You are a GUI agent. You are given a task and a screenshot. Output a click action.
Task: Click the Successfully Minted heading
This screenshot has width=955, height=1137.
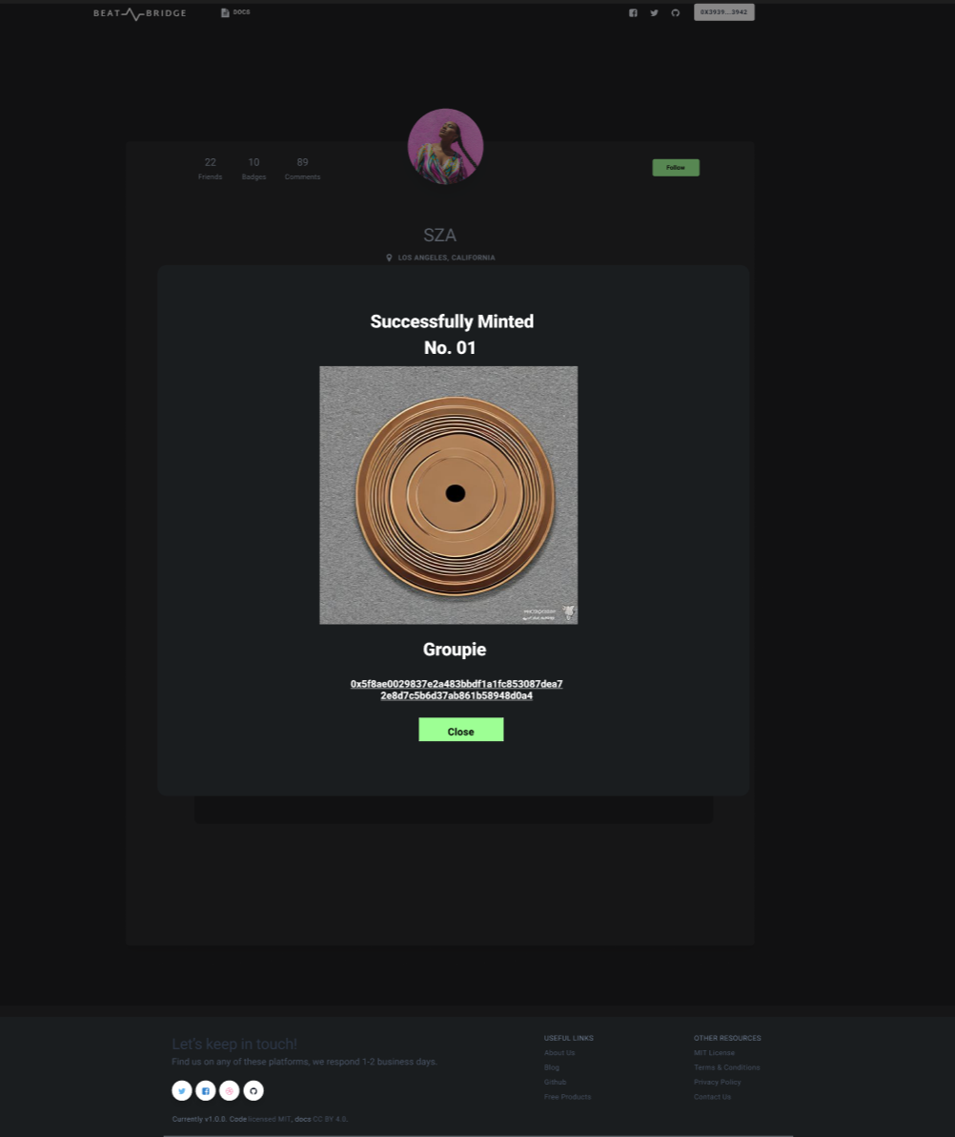452,321
